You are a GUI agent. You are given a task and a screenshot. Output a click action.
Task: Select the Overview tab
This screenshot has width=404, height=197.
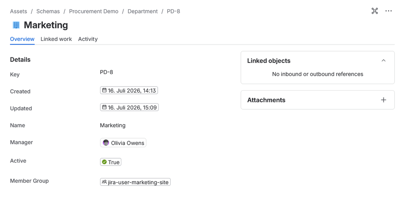point(22,39)
